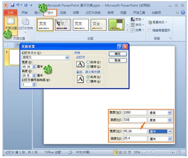Click the spell check icon in status bar

70,152
